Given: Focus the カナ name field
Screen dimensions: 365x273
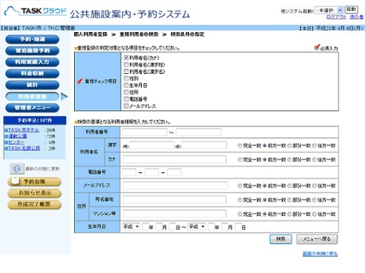Looking at the screenshot, I should (x=175, y=159).
